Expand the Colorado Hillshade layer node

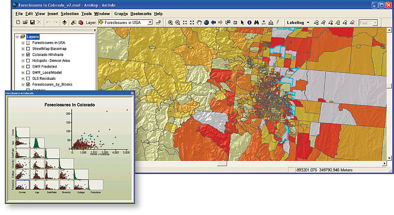pyautogui.click(x=23, y=55)
